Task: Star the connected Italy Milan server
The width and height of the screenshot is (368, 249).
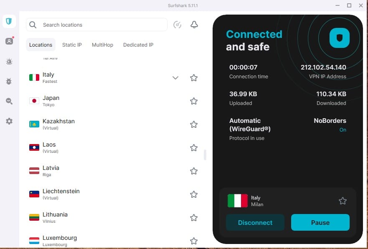Action: (x=343, y=201)
